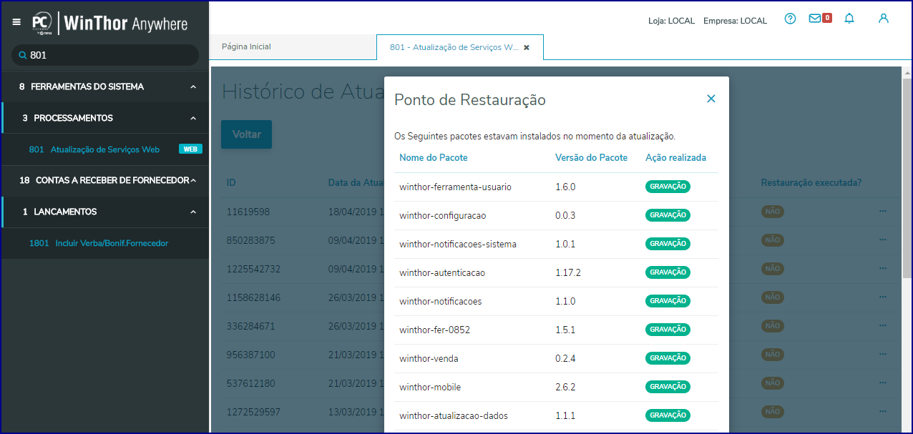This screenshot has height=434, width=913.
Task: Open options menu for row 1158628146
Action: point(883,297)
